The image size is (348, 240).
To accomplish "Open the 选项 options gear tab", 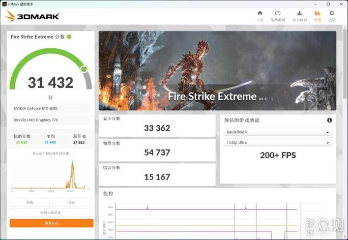I will click(332, 16).
